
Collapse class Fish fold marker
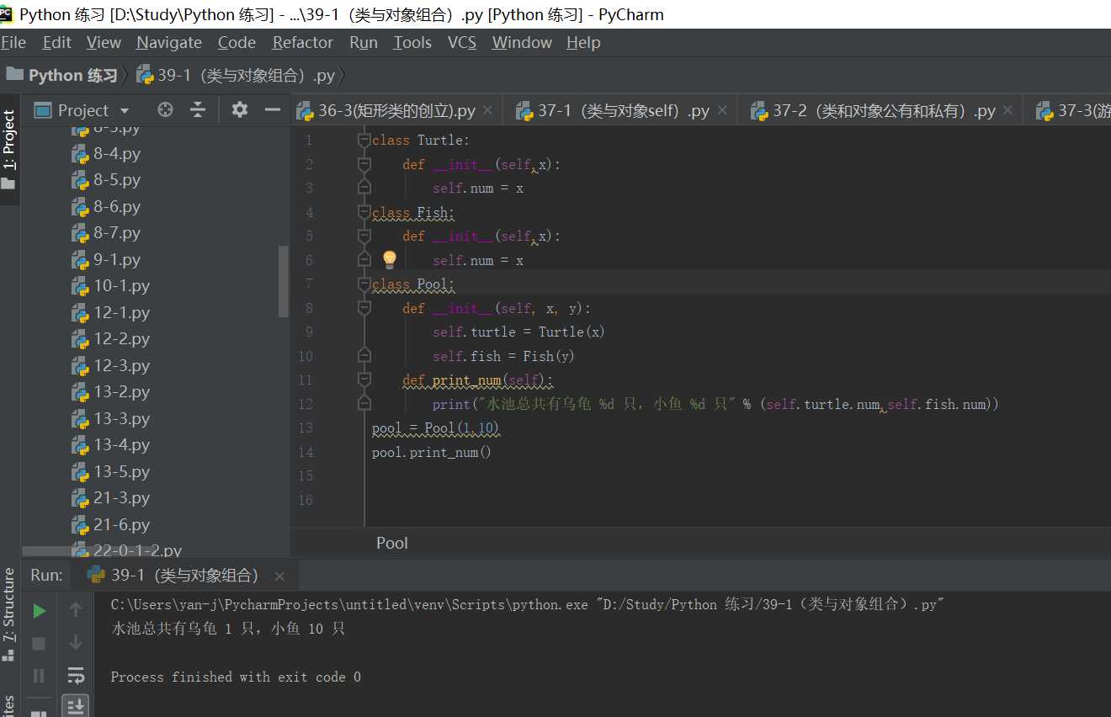[364, 212]
